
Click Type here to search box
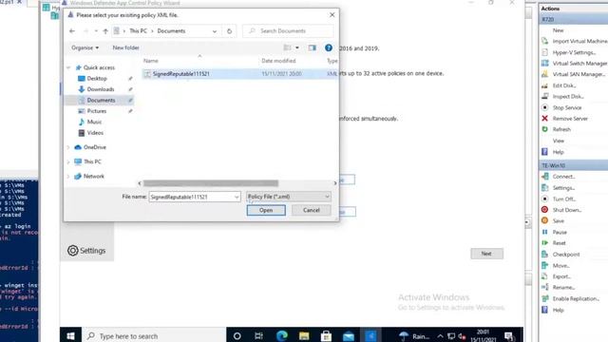point(154,335)
